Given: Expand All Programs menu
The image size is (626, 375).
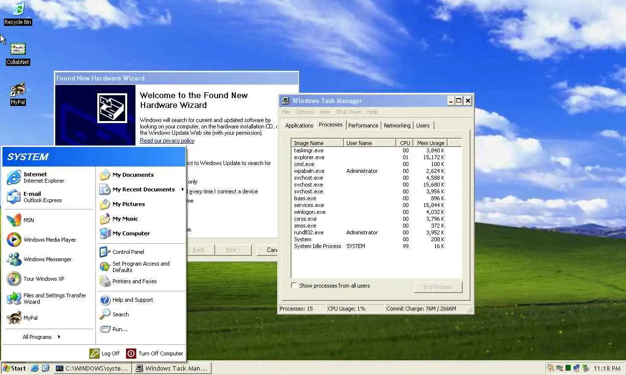Looking at the screenshot, I should [x=42, y=337].
